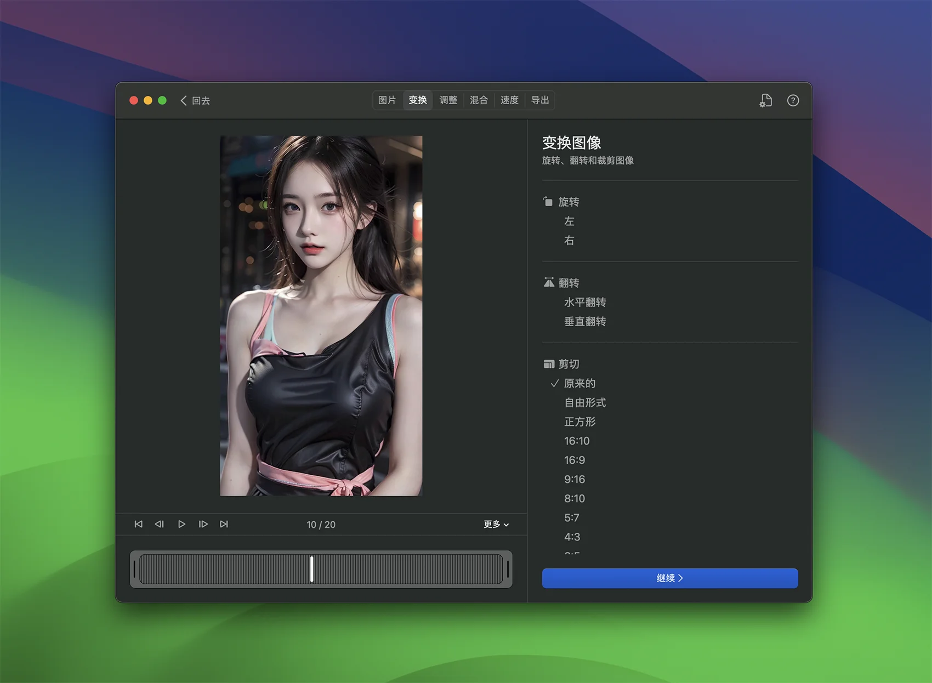This screenshot has width=932, height=683.
Task: Switch to the 变换 tab
Action: [418, 100]
